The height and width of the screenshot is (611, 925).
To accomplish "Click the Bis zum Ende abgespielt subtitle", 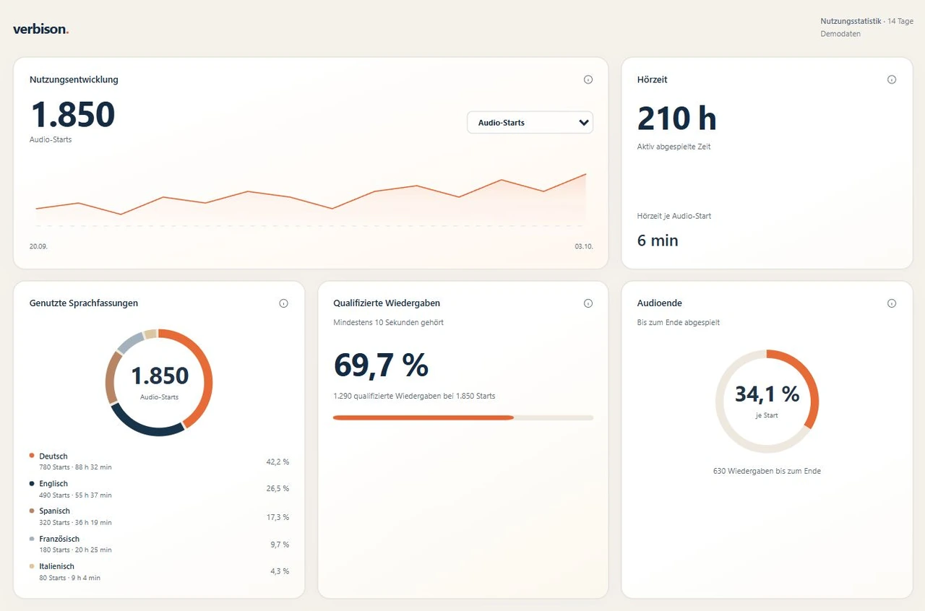I will [678, 322].
